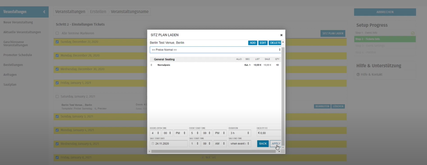Image resolution: width=427 pixels, height=165 pixels.
Task: Close the Sitz Plan Laden dialog
Action: pyautogui.click(x=281, y=35)
